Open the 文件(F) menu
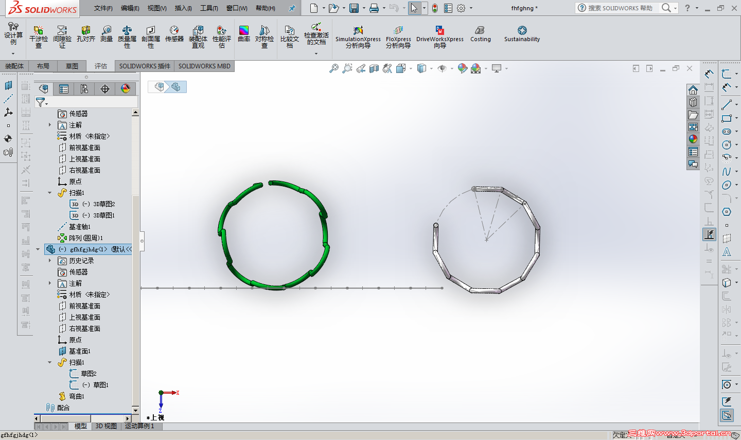This screenshot has height=440, width=741. pyautogui.click(x=103, y=8)
